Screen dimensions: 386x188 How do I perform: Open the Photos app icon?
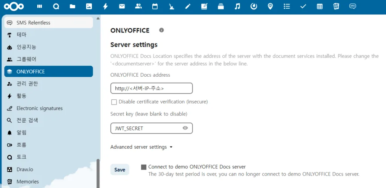[x=89, y=7]
